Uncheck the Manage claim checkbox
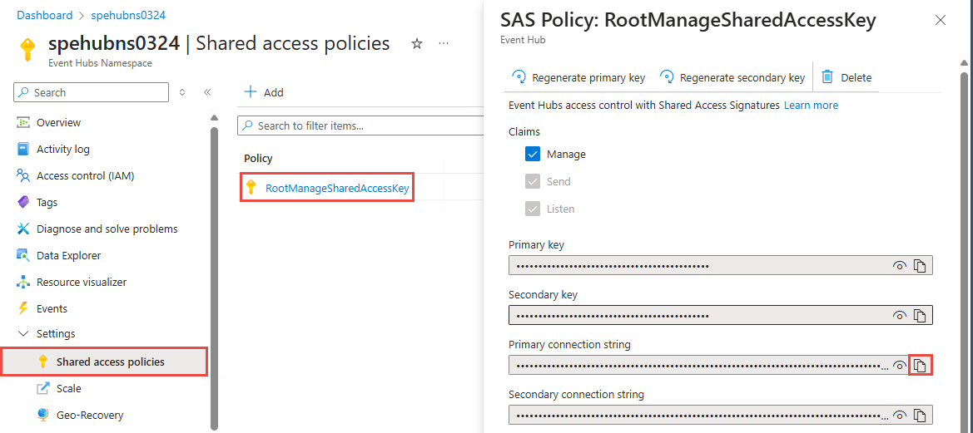This screenshot has height=433, width=973. coord(533,154)
